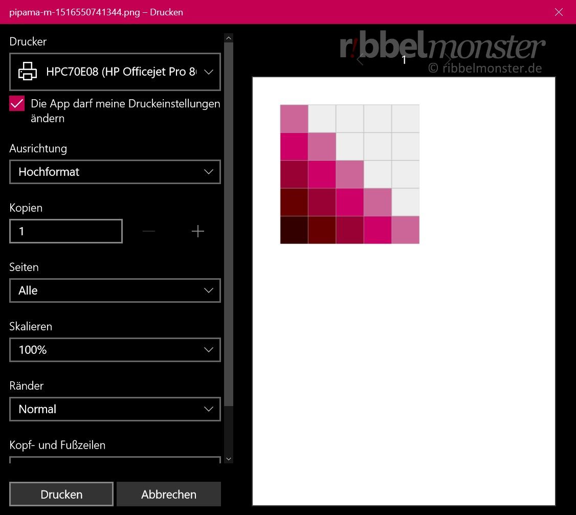Open the partially visible Kopf- und Fußzeilen dropdown
Viewport: 576px width, 515px height.
pyautogui.click(x=115, y=460)
